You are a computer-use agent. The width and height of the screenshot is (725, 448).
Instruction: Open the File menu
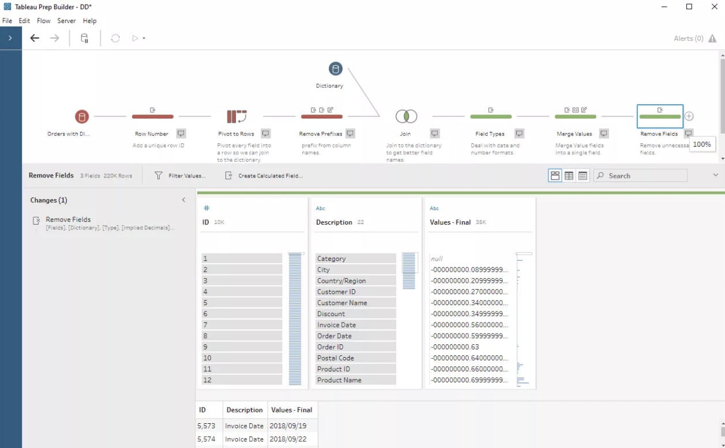(7, 21)
